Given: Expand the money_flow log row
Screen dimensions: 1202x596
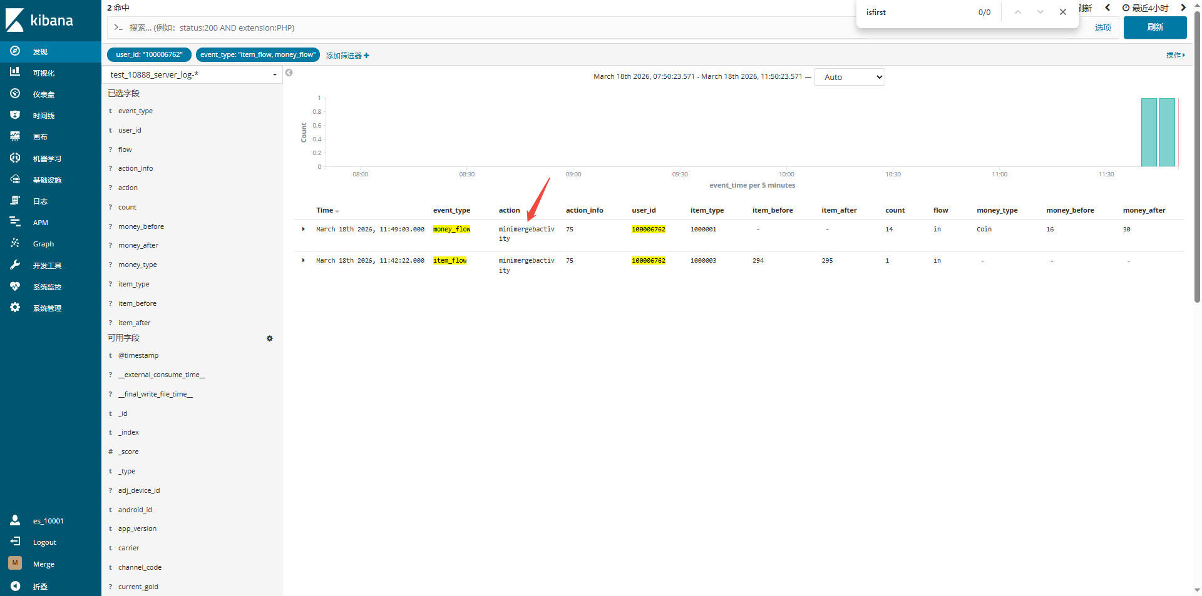Looking at the screenshot, I should pyautogui.click(x=304, y=230).
